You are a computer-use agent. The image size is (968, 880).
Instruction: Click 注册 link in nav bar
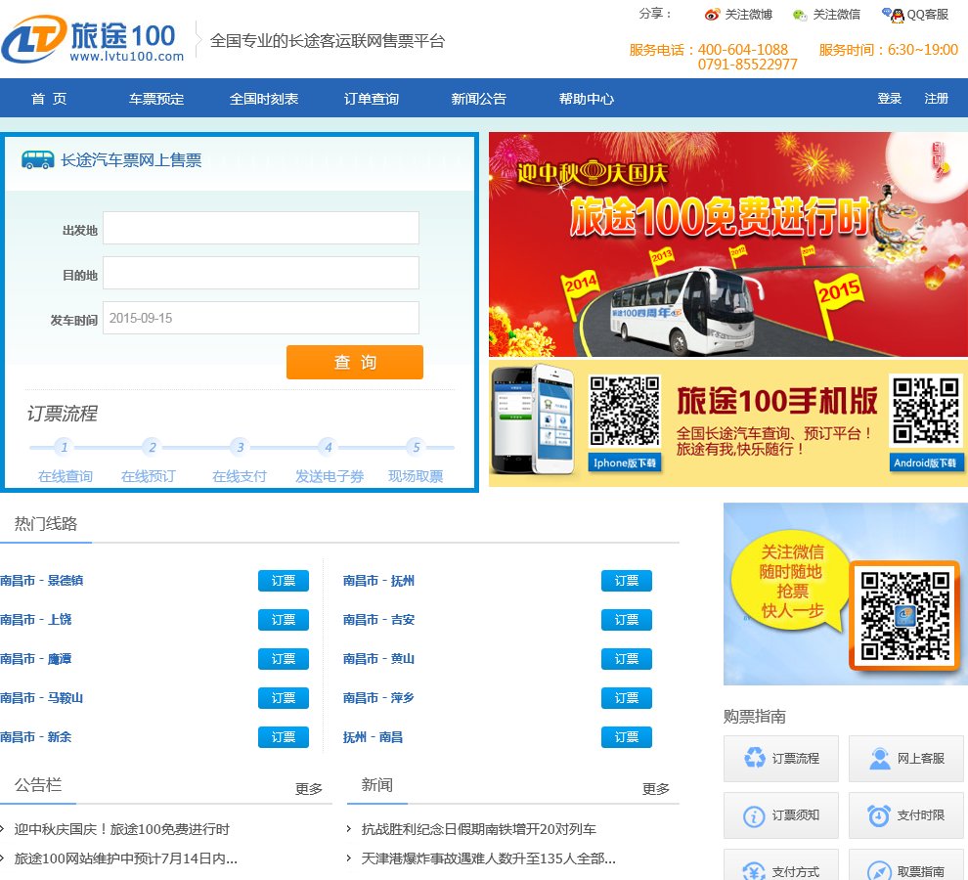click(936, 98)
